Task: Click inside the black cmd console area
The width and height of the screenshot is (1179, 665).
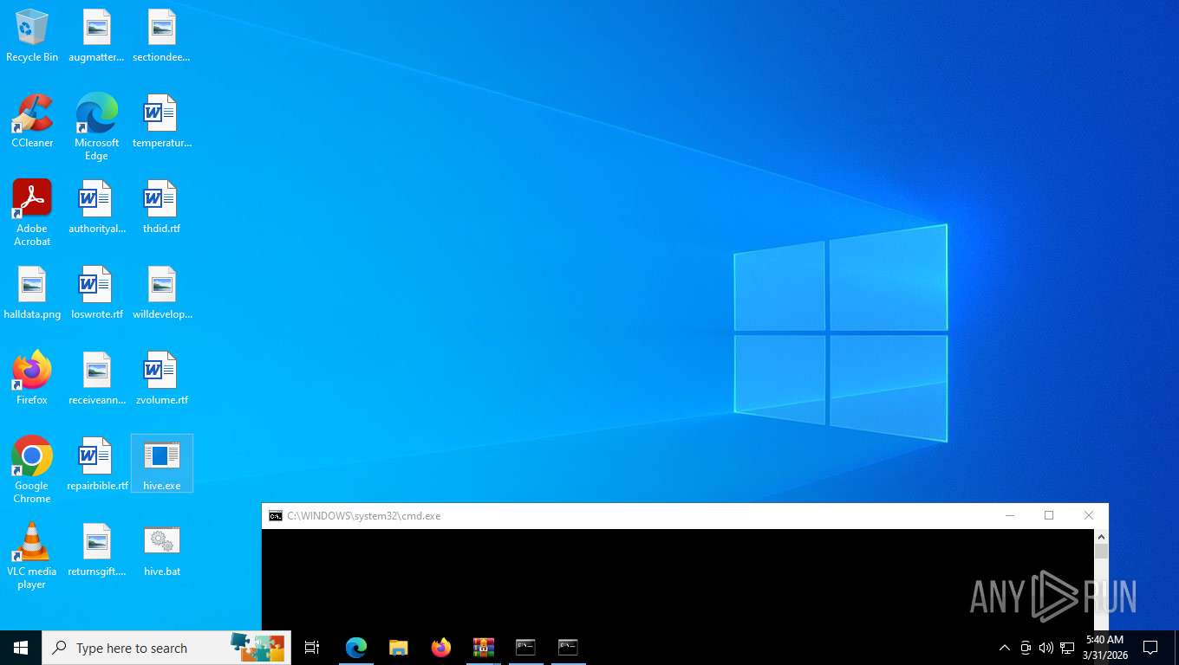Action: (678, 579)
